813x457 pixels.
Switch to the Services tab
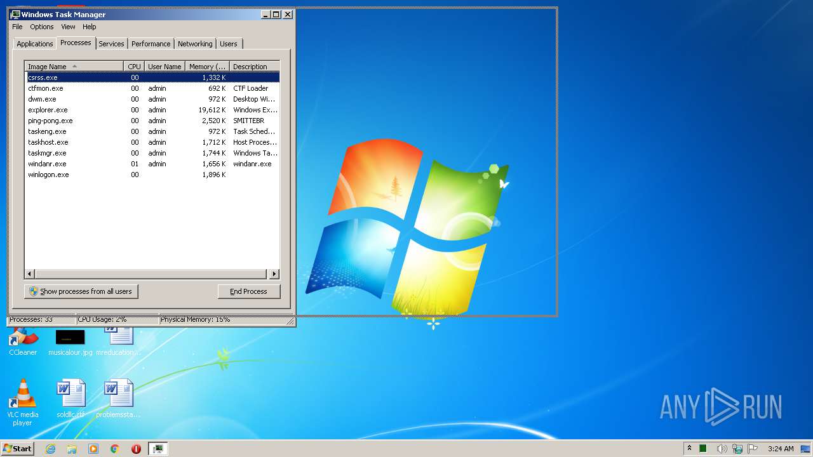tap(111, 44)
